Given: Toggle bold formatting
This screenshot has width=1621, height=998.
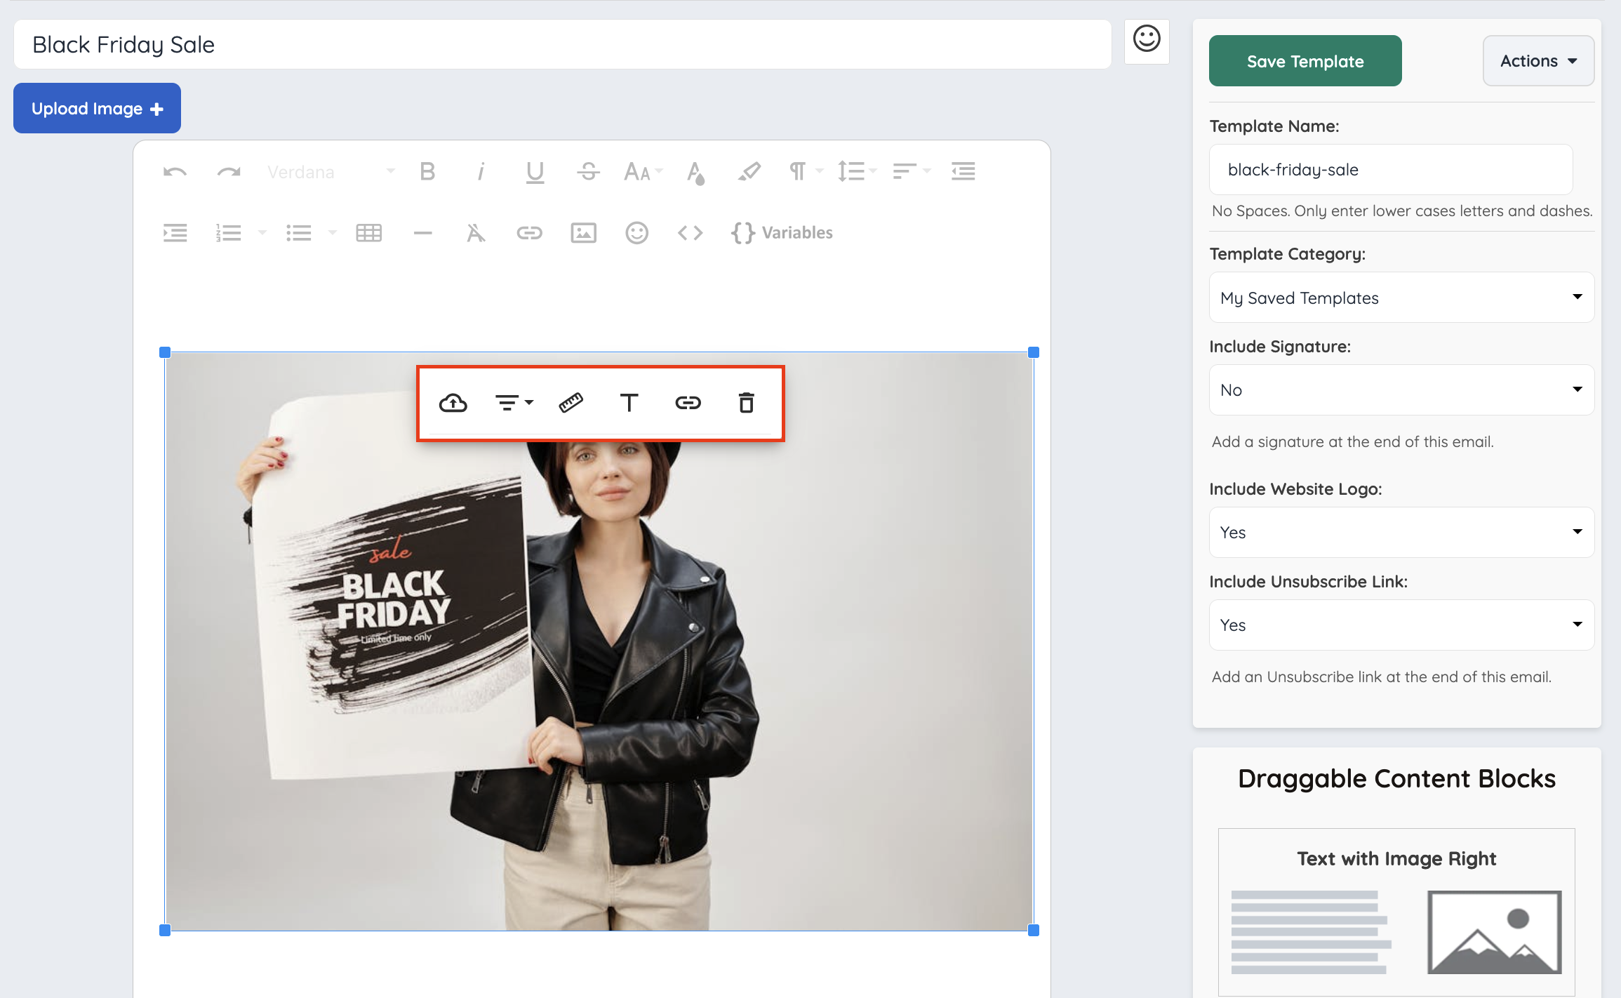Looking at the screenshot, I should (x=427, y=172).
